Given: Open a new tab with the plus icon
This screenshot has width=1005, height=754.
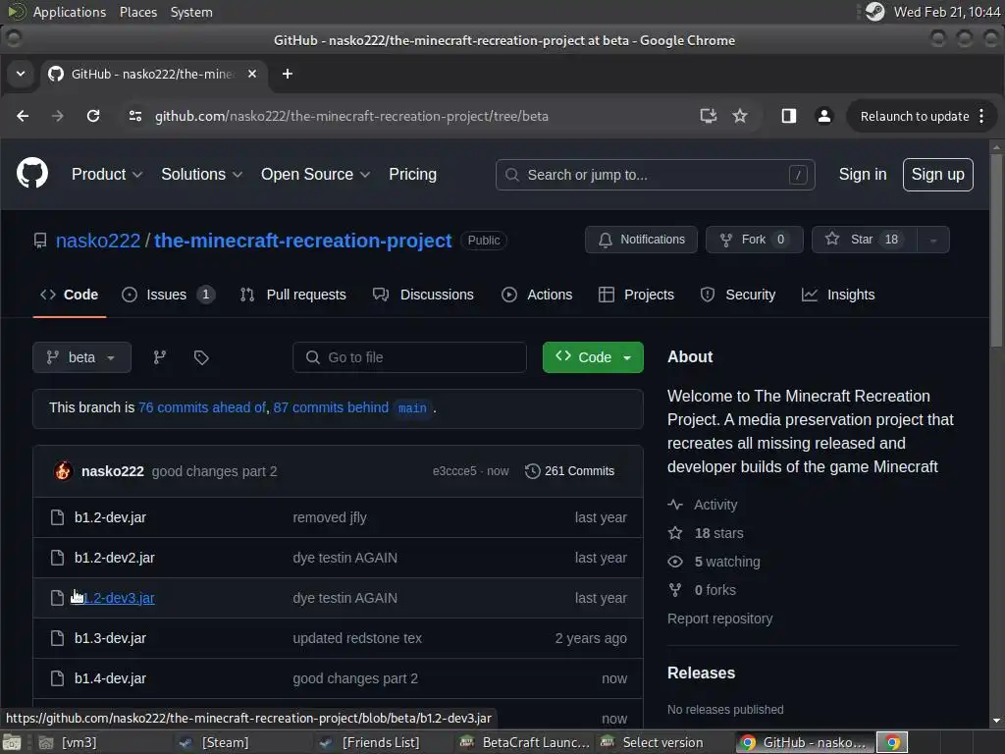Looking at the screenshot, I should (x=288, y=74).
